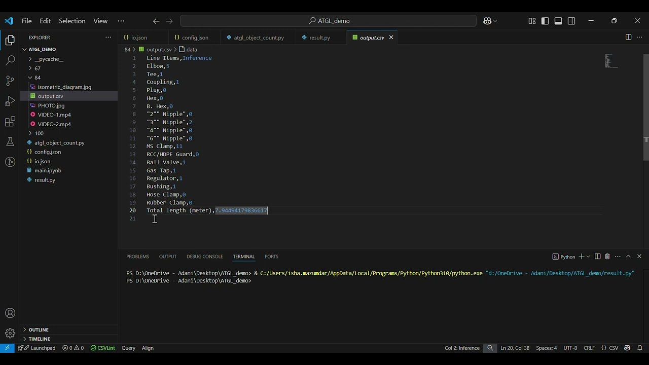Expand the TIMELINE section
The width and height of the screenshot is (649, 365).
click(39, 339)
